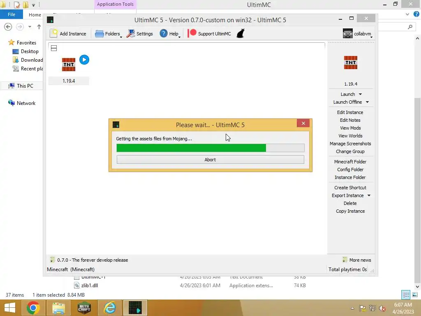Click Copy Instance
The image size is (421, 316).
click(x=350, y=211)
